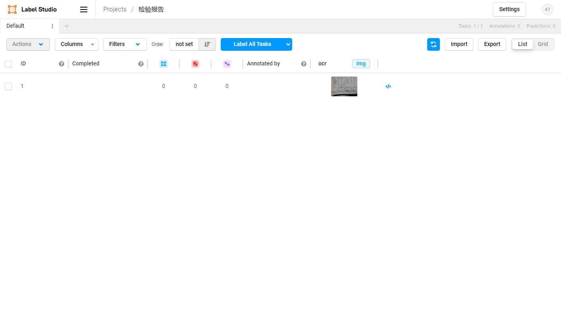Image resolution: width=561 pixels, height=327 pixels.
Task: Open the user avatar 47
Action: click(548, 10)
